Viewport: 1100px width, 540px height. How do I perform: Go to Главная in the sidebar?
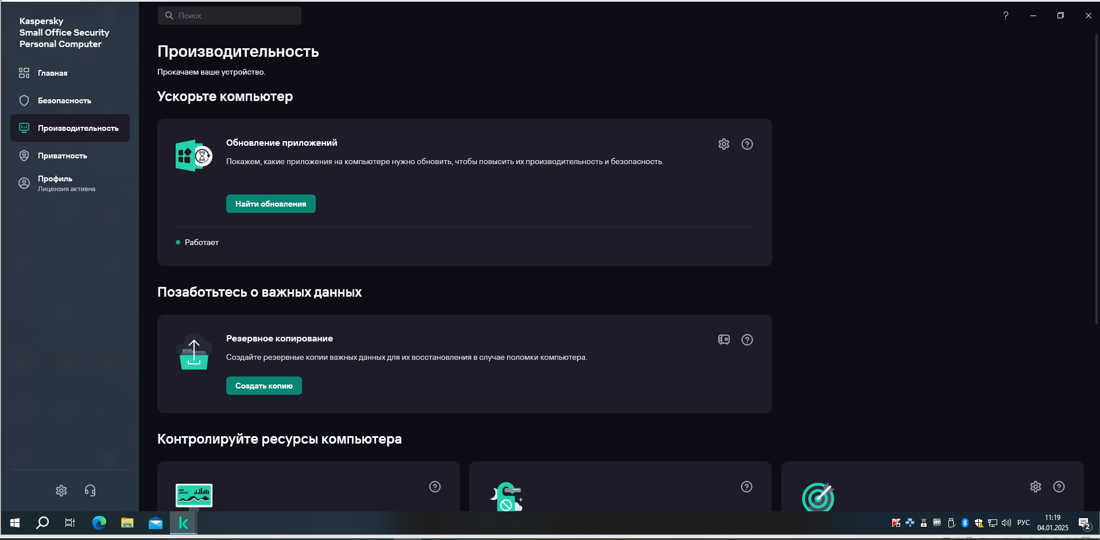coord(70,73)
